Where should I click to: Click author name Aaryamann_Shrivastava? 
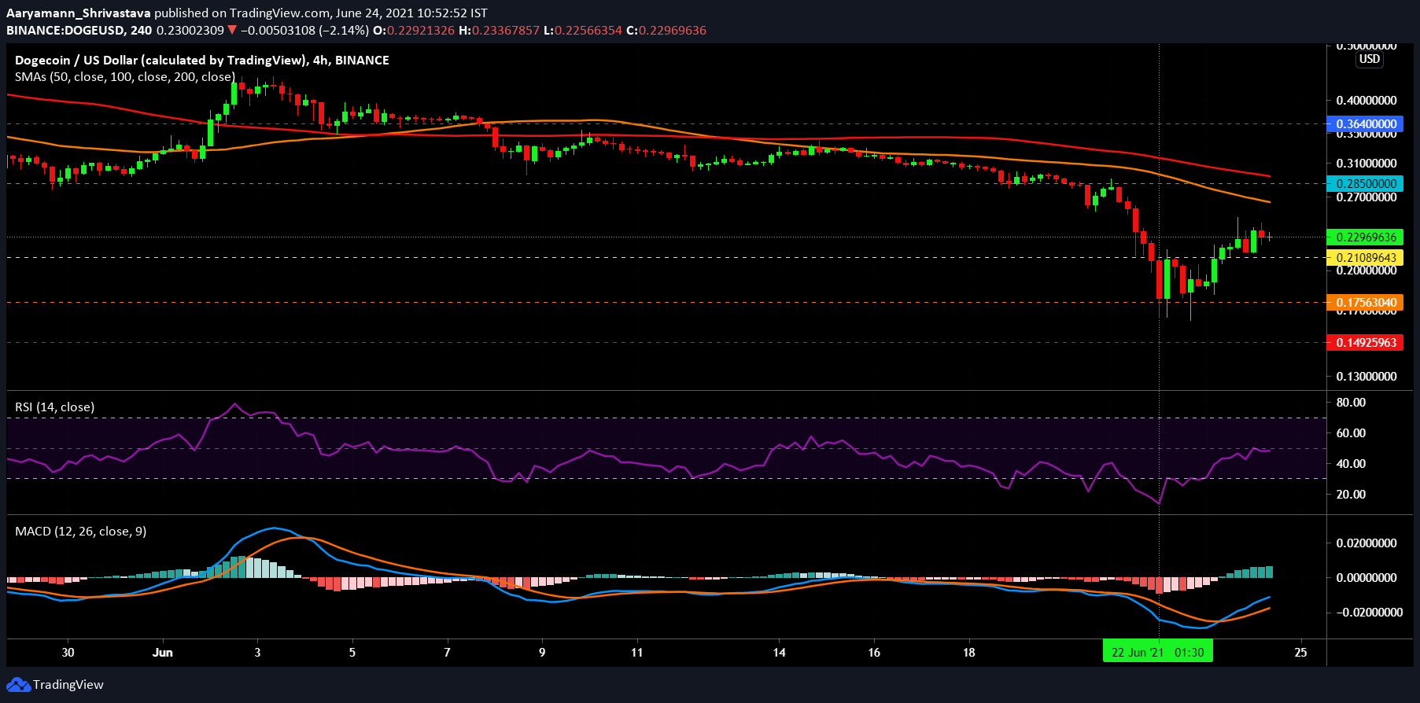[79, 13]
